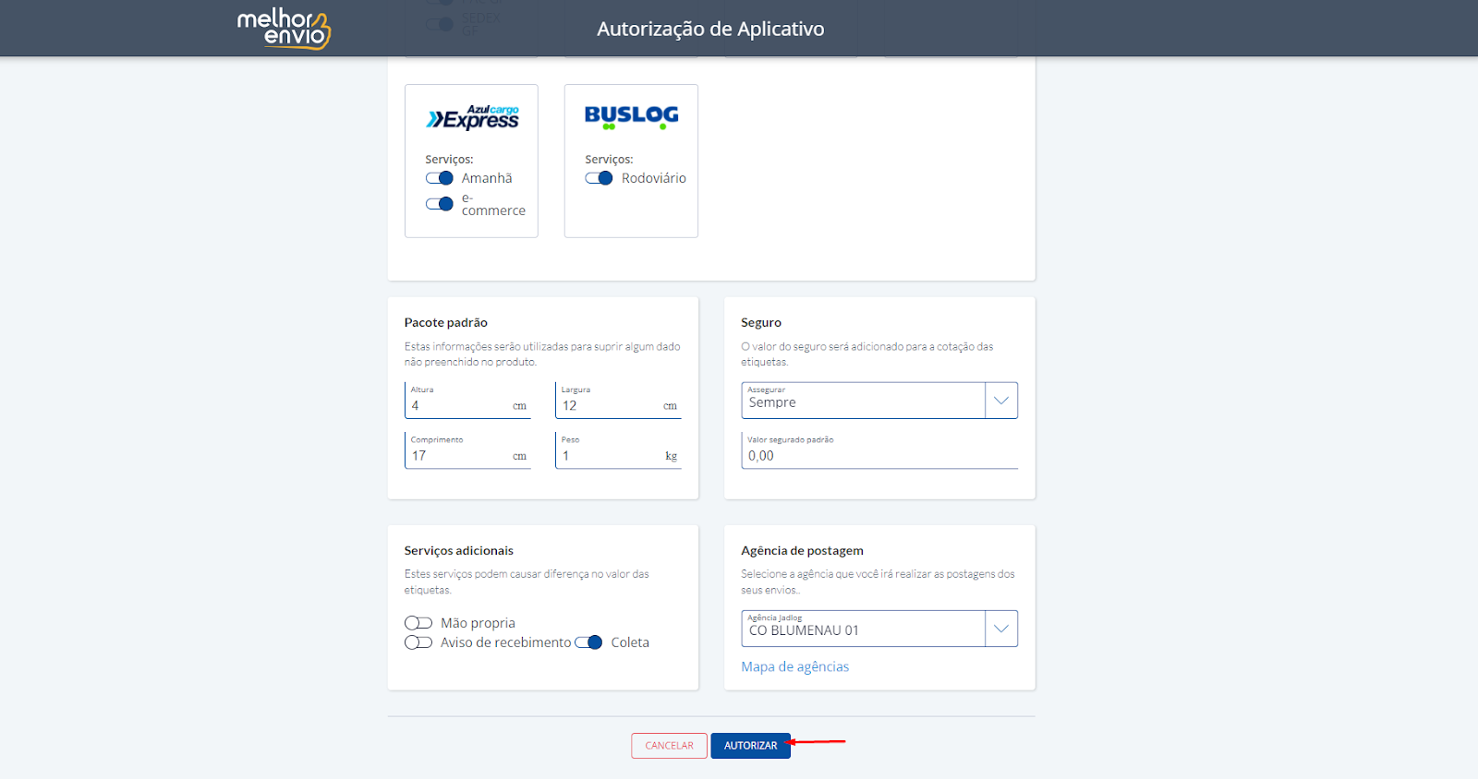1478x779 pixels.
Task: Click the CANCELAR button
Action: (x=670, y=746)
